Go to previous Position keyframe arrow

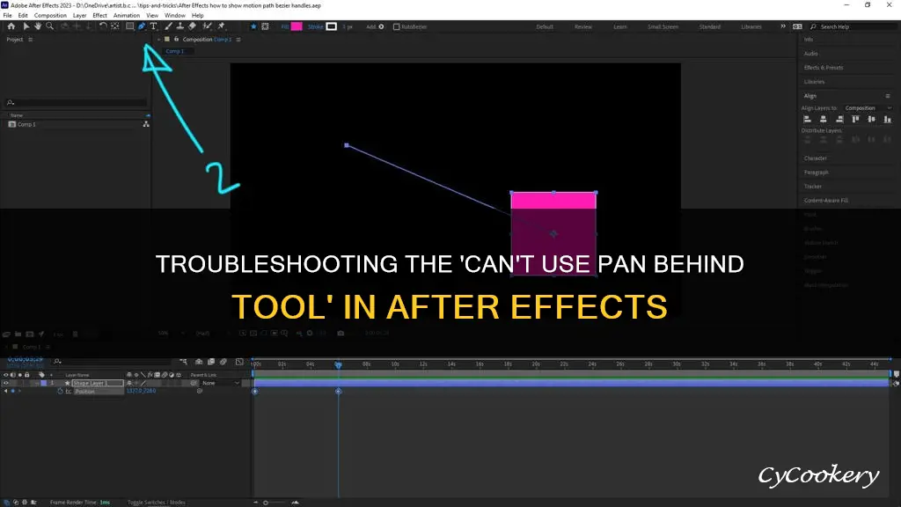(x=6, y=391)
